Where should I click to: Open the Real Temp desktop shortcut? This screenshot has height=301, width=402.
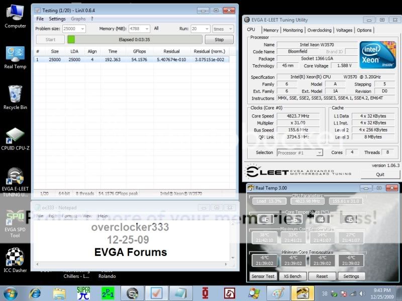(x=15, y=55)
